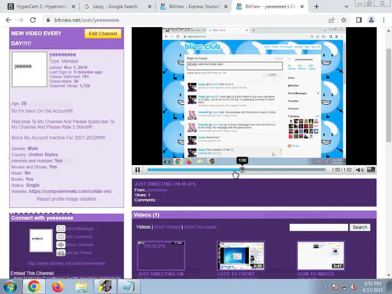The width and height of the screenshot is (392, 294).
Task: Click the yeeeeeeee author link under the video
Action: point(157,190)
